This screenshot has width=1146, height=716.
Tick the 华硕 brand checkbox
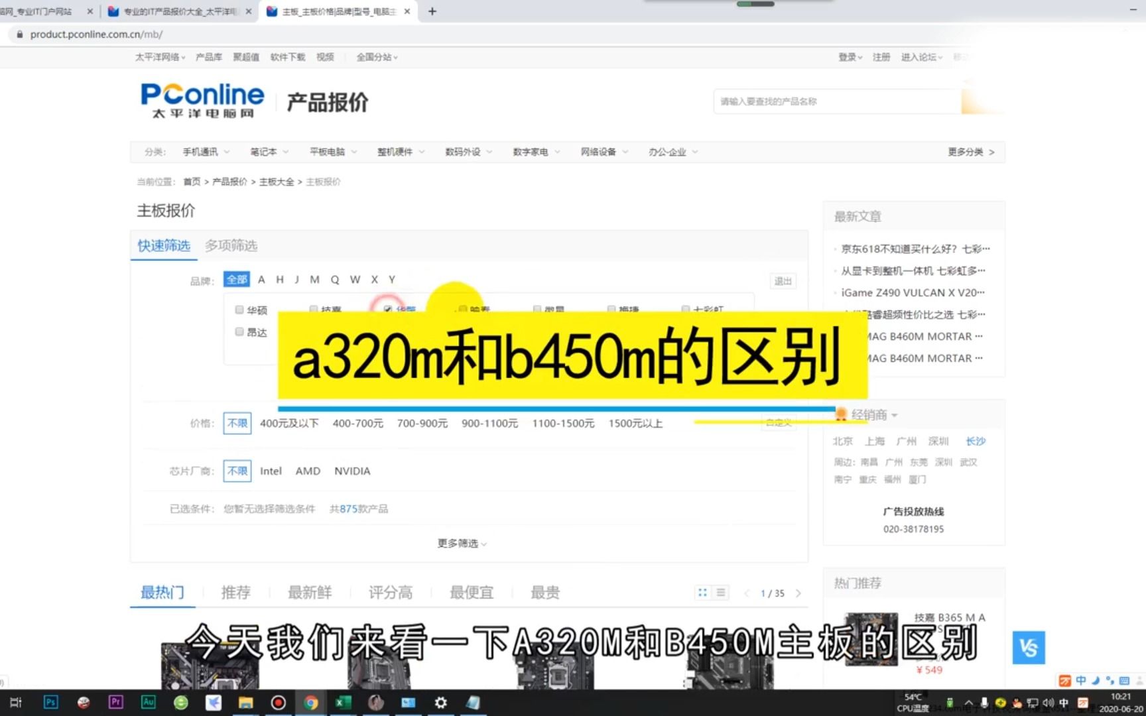tap(239, 310)
